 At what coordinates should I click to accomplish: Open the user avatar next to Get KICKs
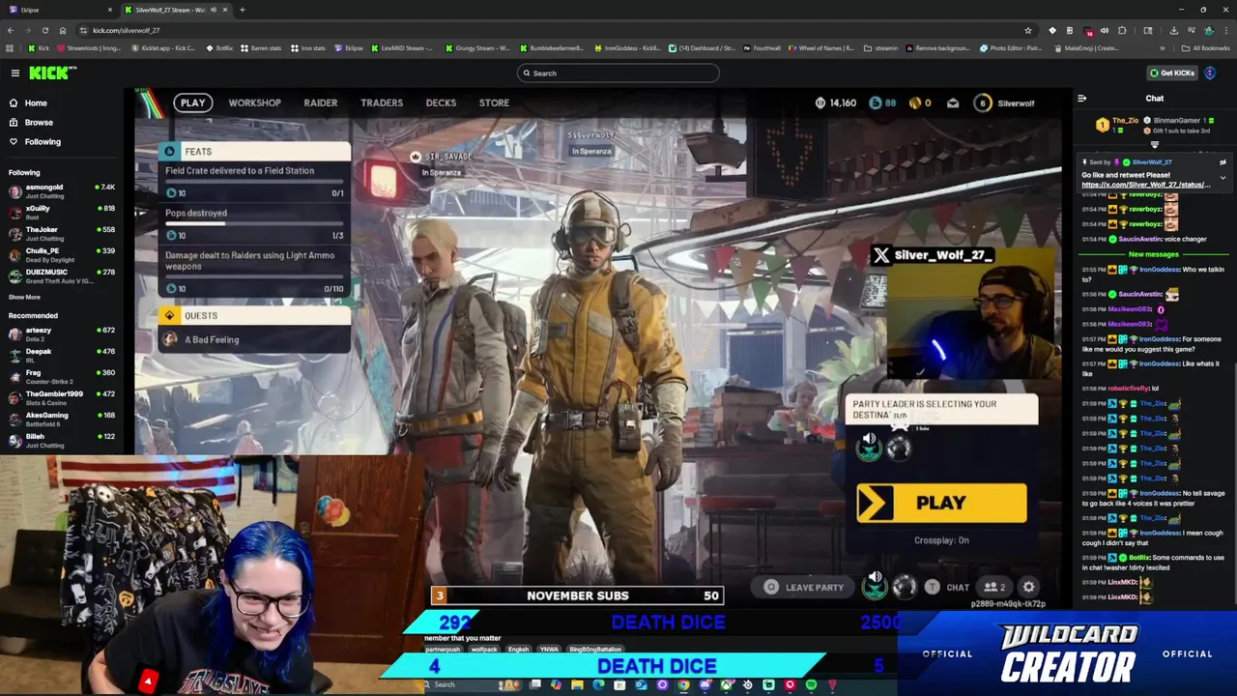tap(1210, 73)
